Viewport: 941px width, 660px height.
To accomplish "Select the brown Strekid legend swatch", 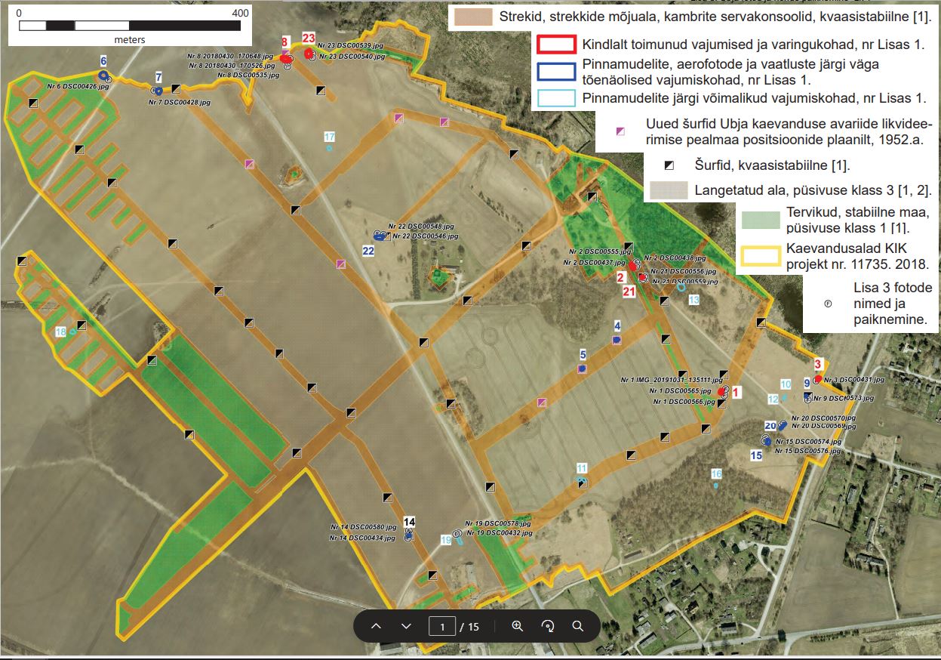I will coord(472,18).
